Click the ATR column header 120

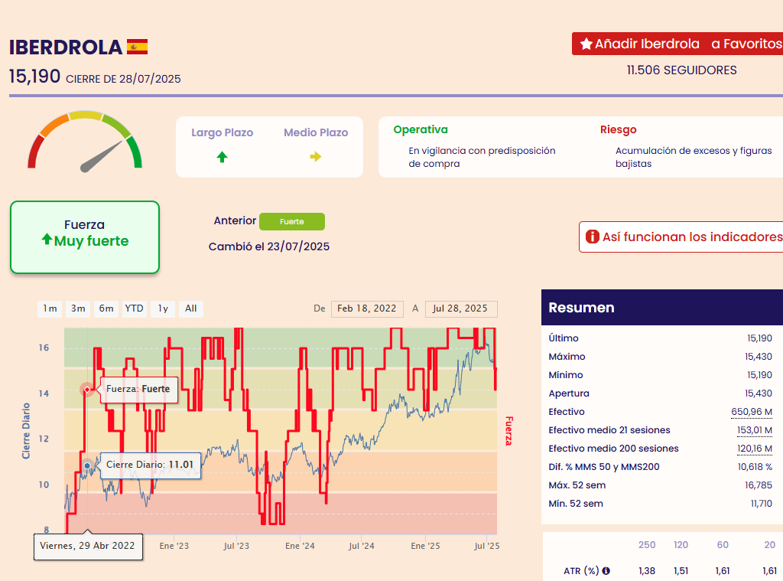coord(681,545)
